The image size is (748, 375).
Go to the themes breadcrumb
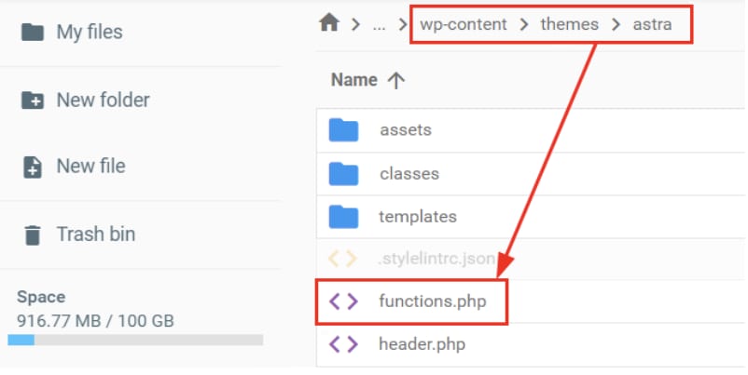click(570, 24)
